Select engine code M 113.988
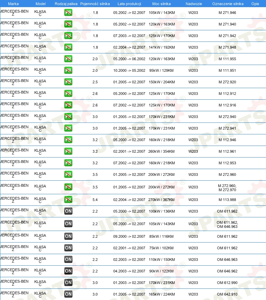266x300 pixels. point(227,200)
